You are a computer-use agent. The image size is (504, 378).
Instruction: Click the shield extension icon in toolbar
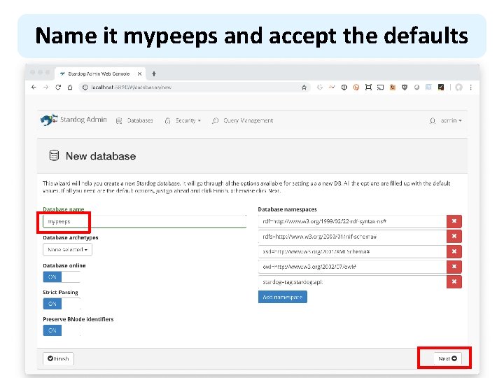coord(405,87)
